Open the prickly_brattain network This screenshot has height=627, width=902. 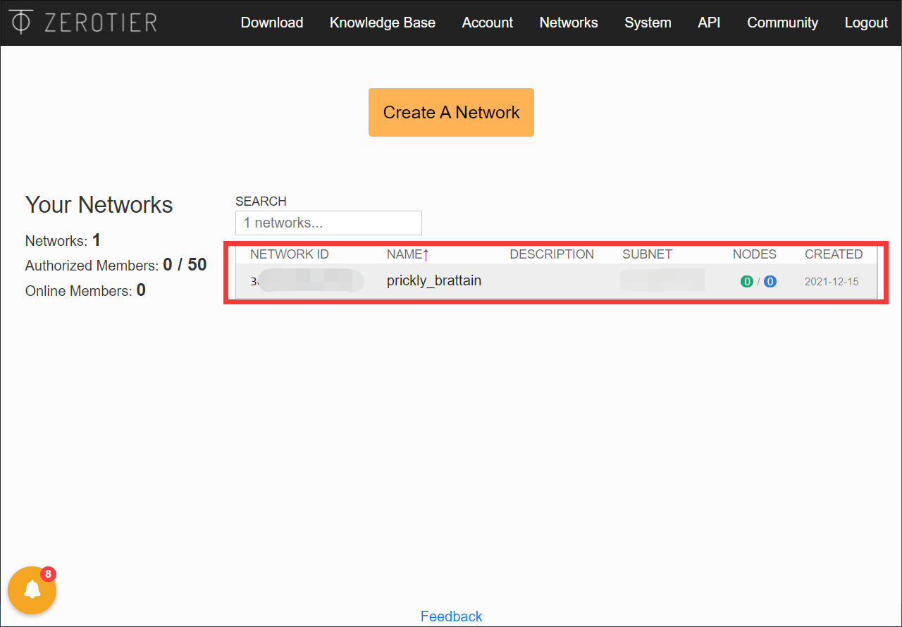(x=434, y=280)
